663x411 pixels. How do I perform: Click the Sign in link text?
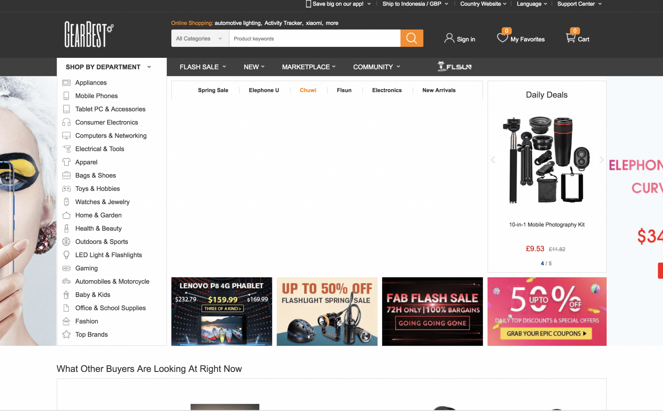point(466,39)
